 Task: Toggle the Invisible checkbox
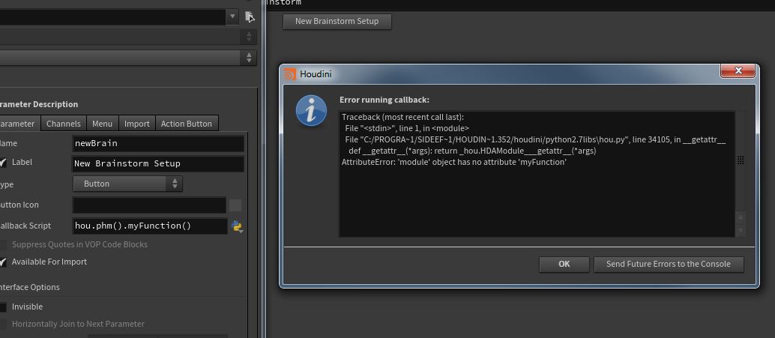3,307
